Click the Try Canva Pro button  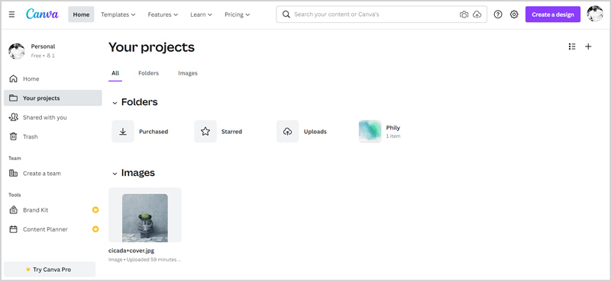(50, 270)
